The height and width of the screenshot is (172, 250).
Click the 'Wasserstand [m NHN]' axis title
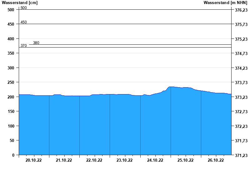[x=225, y=3]
